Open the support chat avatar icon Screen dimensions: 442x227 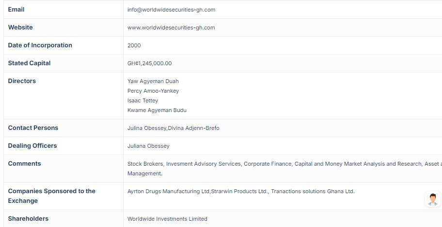point(432,199)
